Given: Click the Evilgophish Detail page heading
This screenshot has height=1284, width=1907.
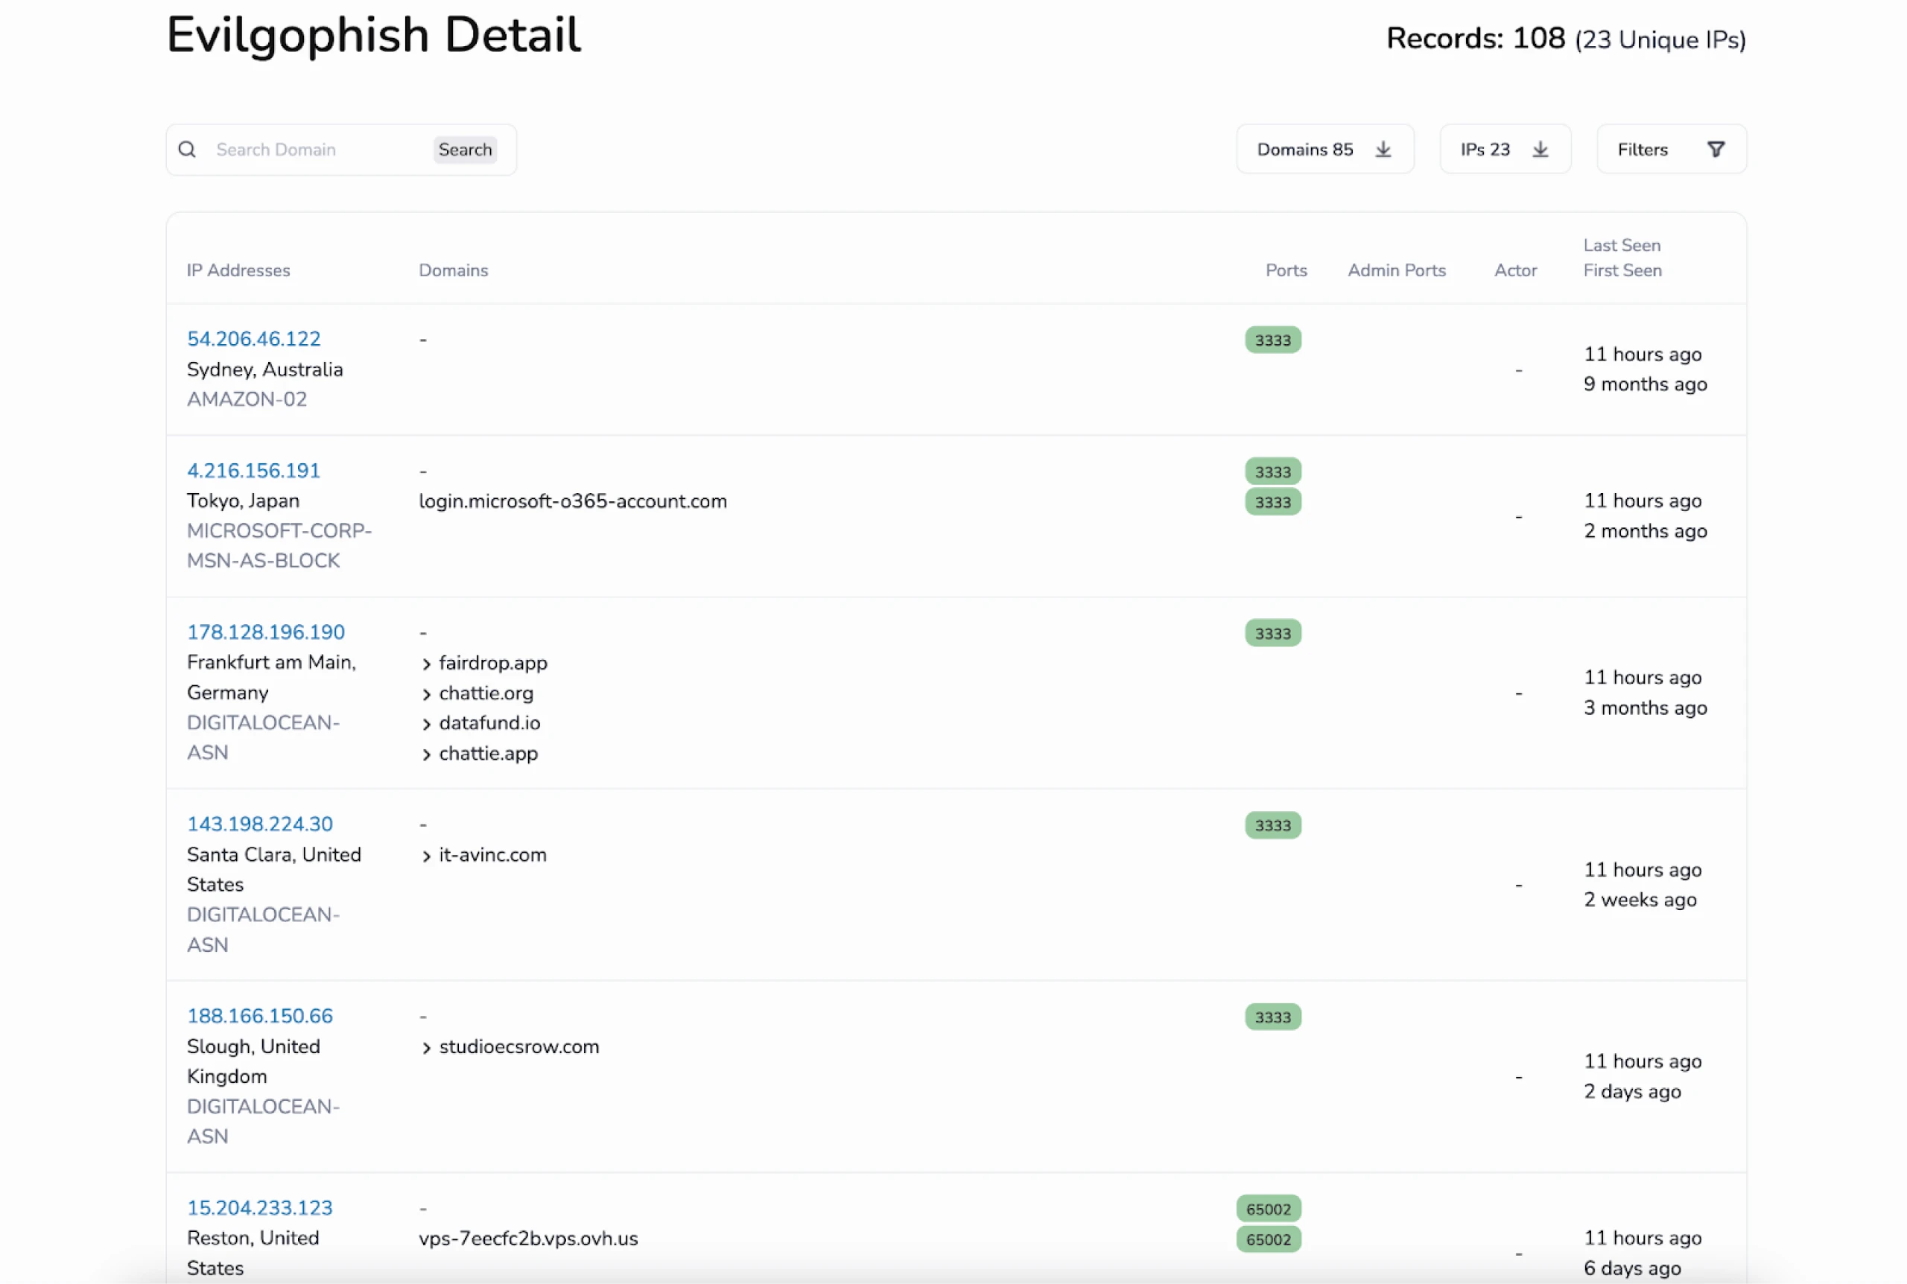Looking at the screenshot, I should coord(373,36).
